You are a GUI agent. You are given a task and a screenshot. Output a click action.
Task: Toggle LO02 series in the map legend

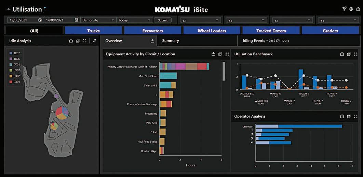[x=15, y=76]
